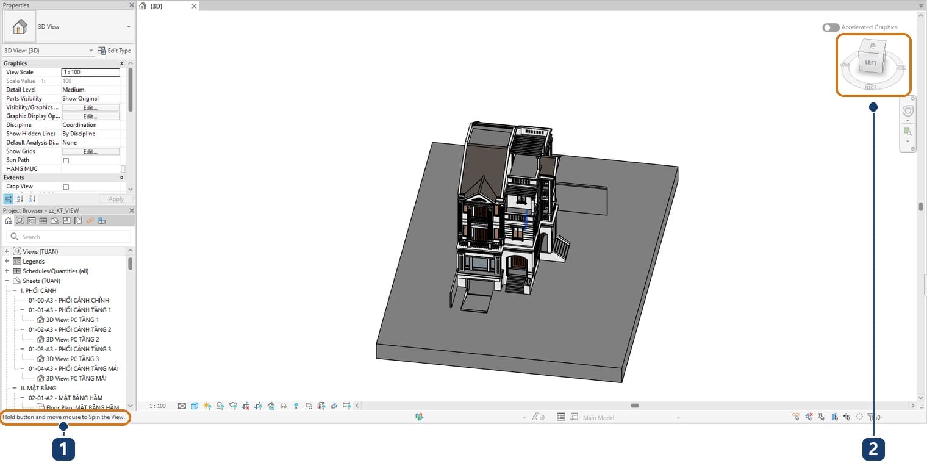Viewport: 927px width, 463px height.
Task: Collapse the Graphics section in Properties
Action: pyautogui.click(x=121, y=63)
